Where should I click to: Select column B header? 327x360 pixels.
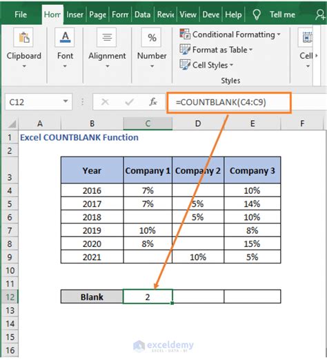(92, 123)
